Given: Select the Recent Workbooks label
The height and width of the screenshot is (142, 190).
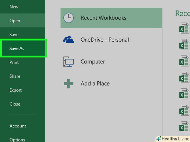Looking at the screenshot, I should click(x=103, y=18).
